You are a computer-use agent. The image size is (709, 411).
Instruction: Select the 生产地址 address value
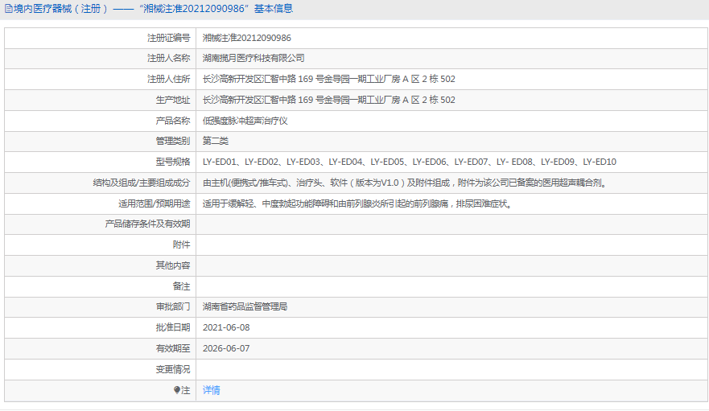(328, 100)
